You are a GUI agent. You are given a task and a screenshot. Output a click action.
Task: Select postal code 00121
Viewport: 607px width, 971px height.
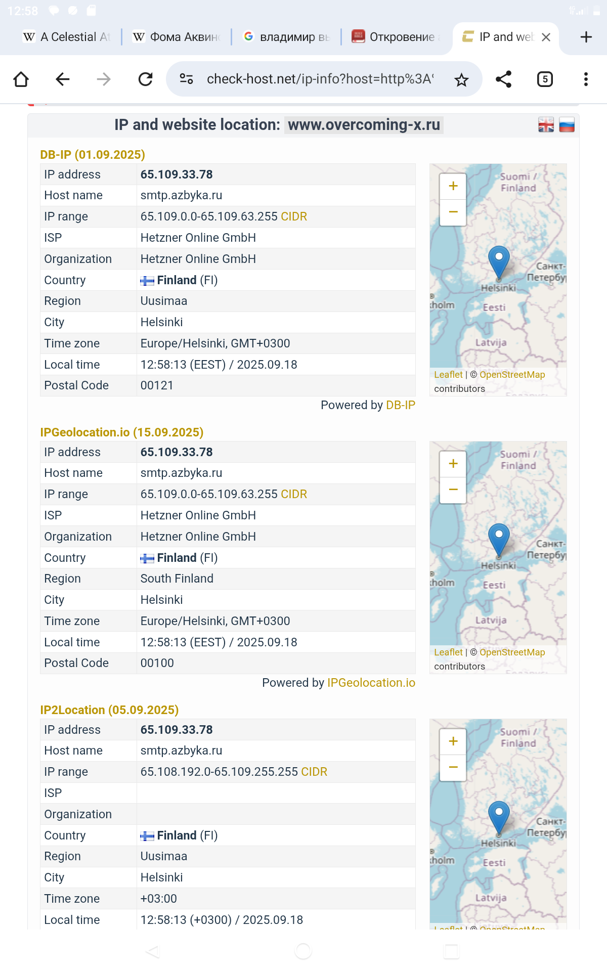point(157,385)
